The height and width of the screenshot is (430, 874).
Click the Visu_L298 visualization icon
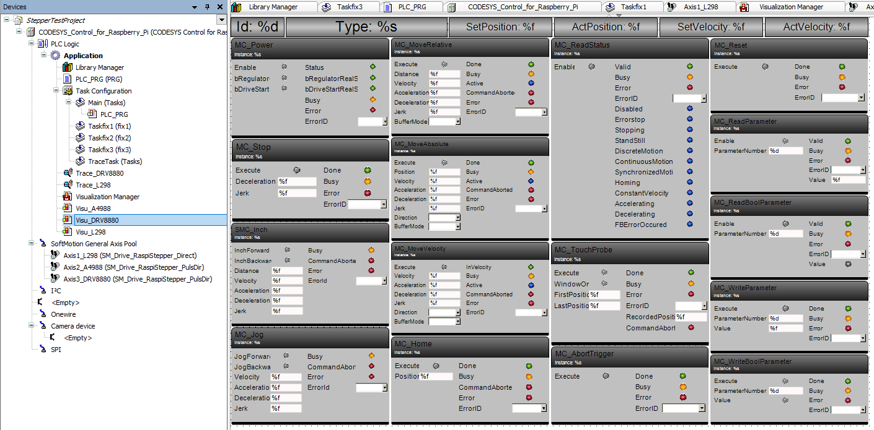click(x=68, y=232)
